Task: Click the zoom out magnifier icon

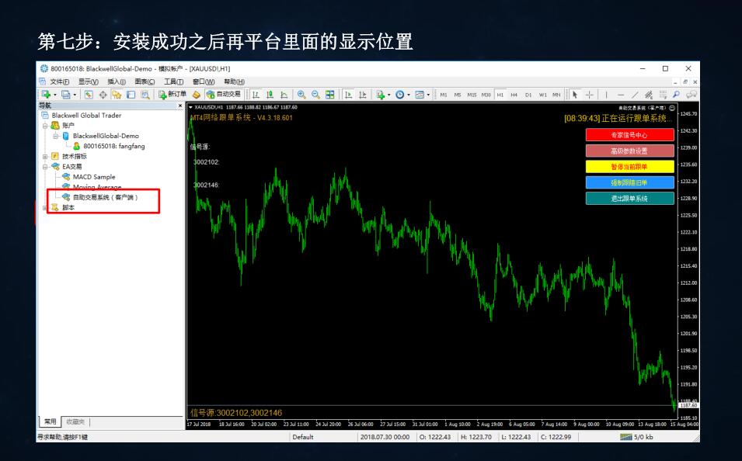Action: click(x=315, y=95)
